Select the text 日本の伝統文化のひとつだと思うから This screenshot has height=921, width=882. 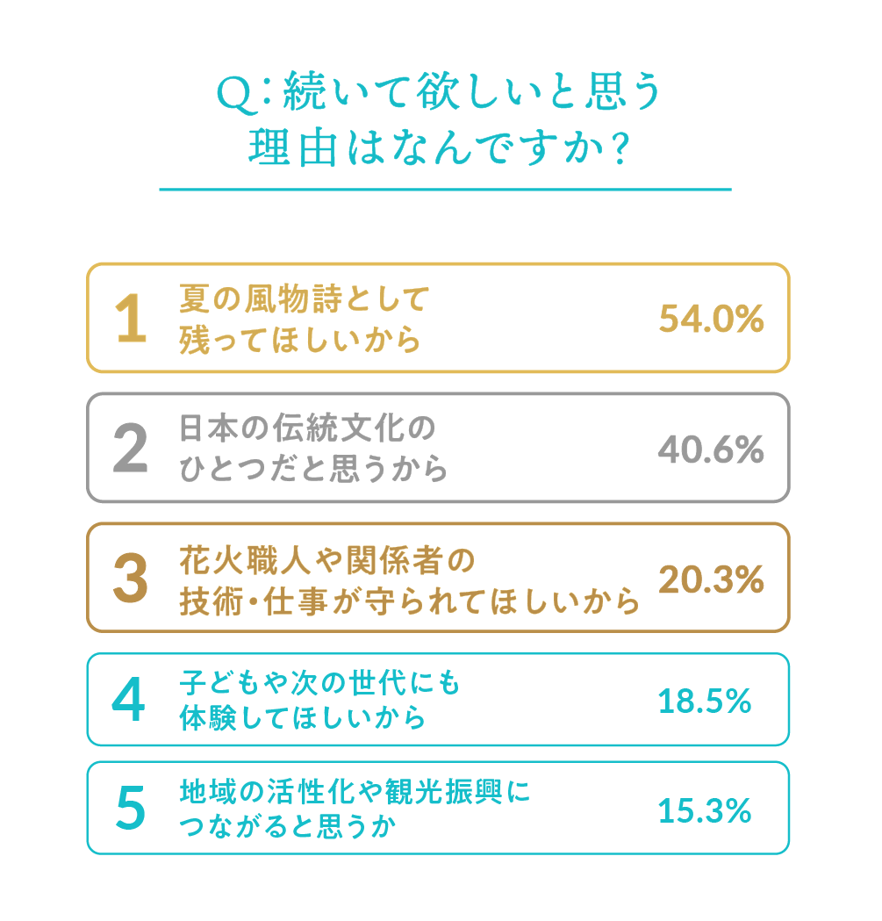(x=312, y=449)
